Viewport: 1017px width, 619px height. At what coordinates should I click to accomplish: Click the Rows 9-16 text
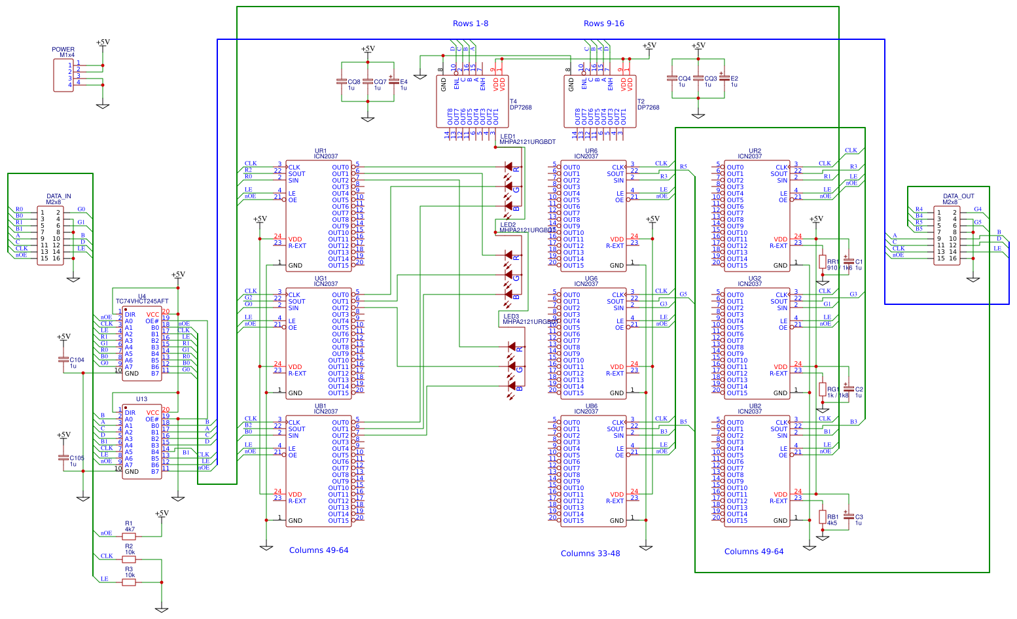[x=603, y=23]
